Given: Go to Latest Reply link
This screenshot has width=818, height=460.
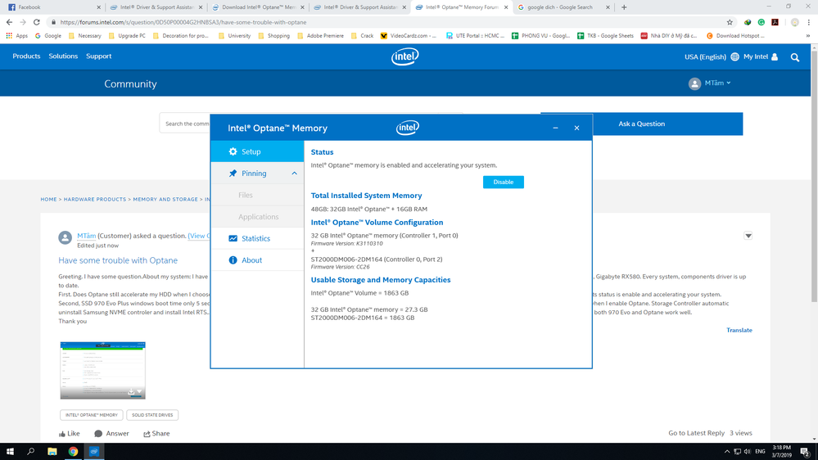Looking at the screenshot, I should (x=697, y=433).
